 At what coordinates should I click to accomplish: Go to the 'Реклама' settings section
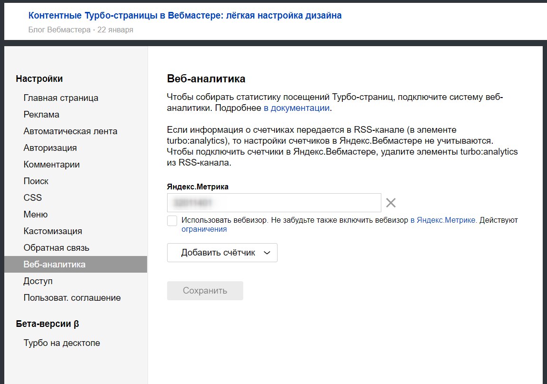tap(41, 114)
